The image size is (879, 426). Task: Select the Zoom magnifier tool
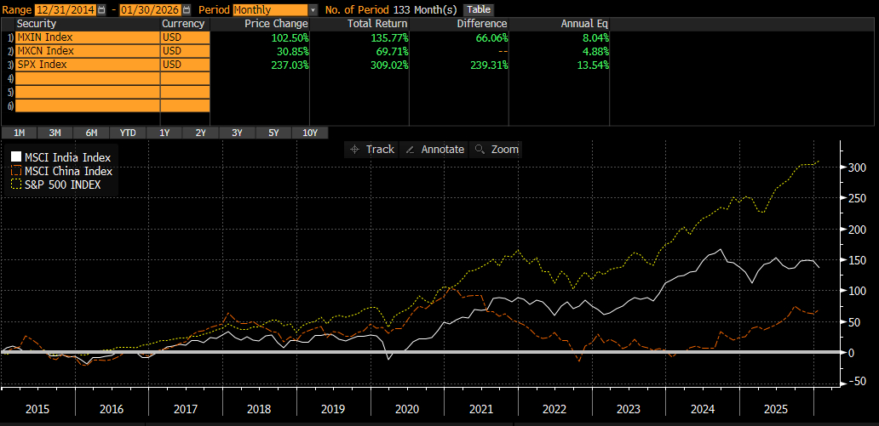click(497, 149)
